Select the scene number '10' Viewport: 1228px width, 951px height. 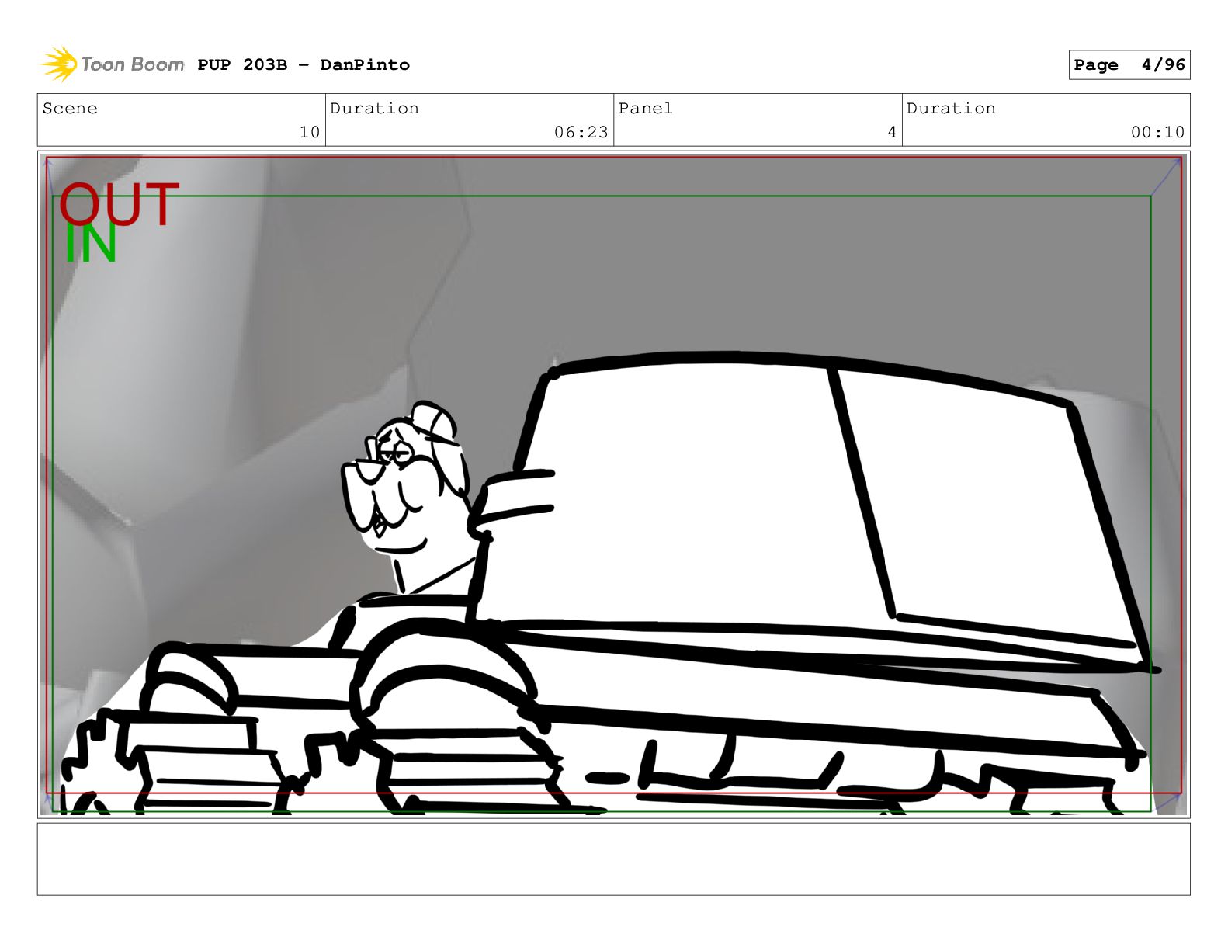(310, 132)
